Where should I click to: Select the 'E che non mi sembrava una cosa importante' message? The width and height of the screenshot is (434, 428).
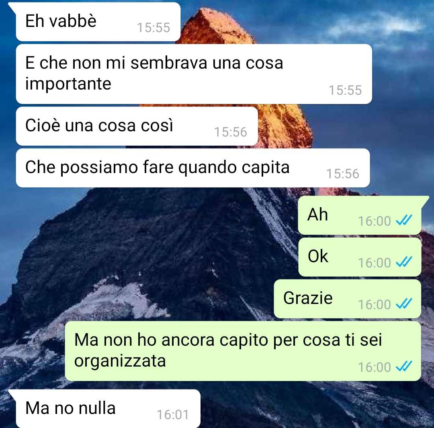pos(194,74)
